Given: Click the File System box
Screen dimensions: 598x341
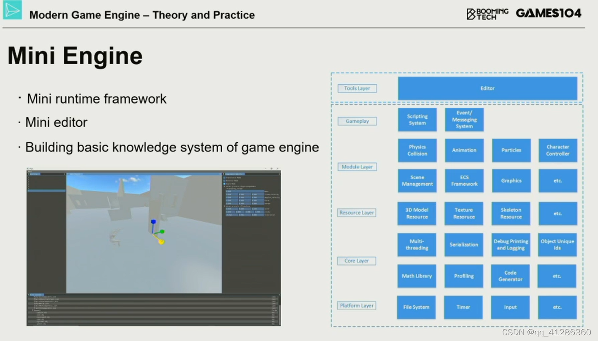Looking at the screenshot, I should coord(416,307).
